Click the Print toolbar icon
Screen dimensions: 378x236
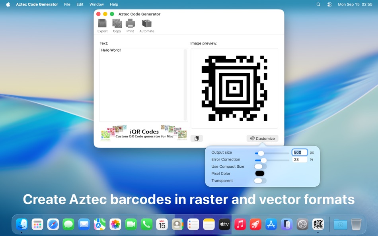(x=130, y=25)
